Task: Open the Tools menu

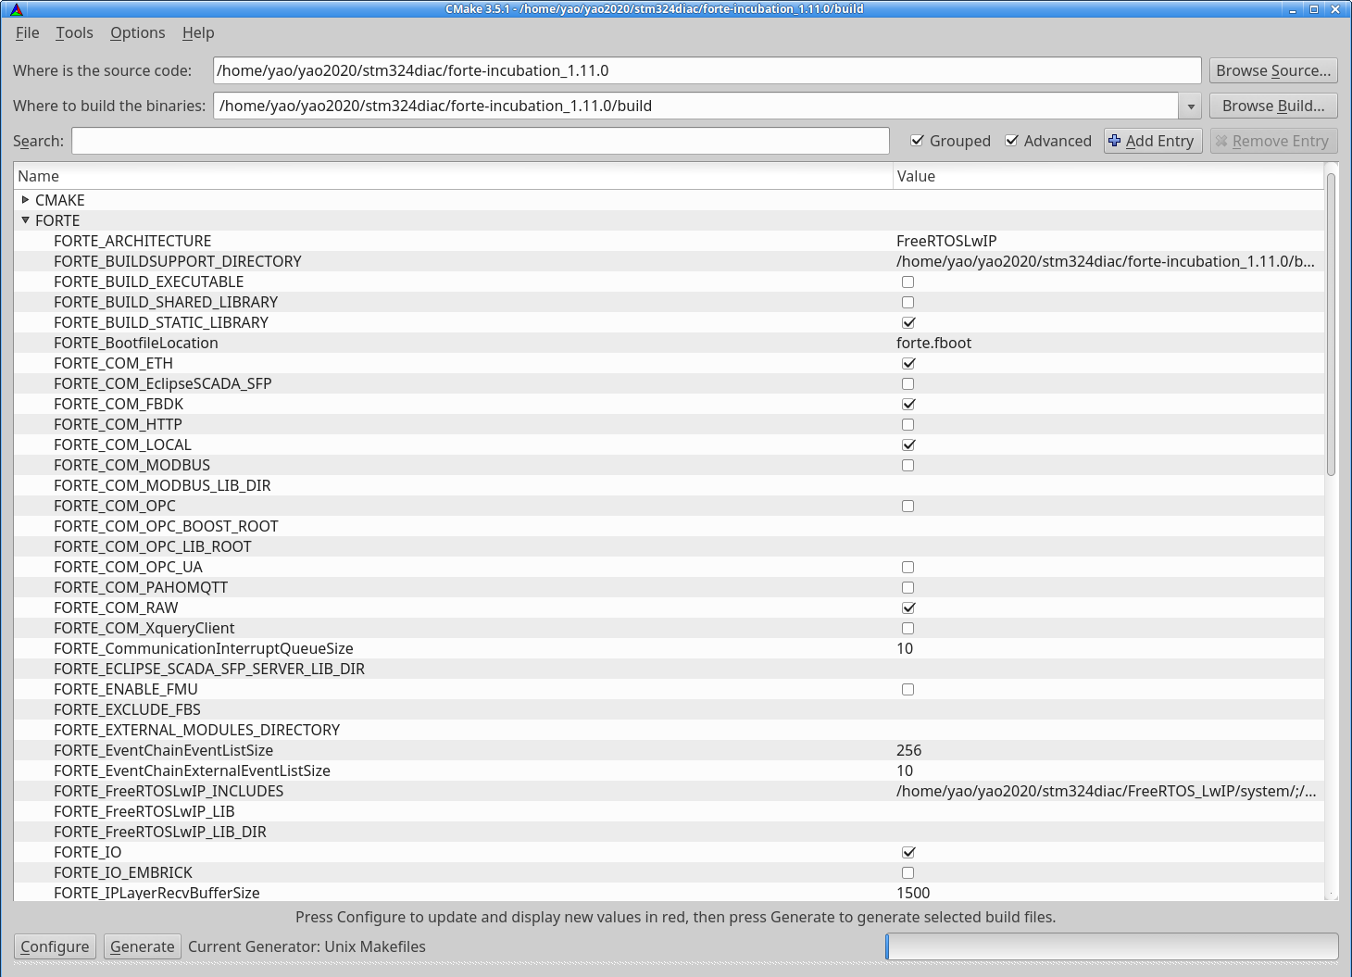Action: (x=74, y=32)
